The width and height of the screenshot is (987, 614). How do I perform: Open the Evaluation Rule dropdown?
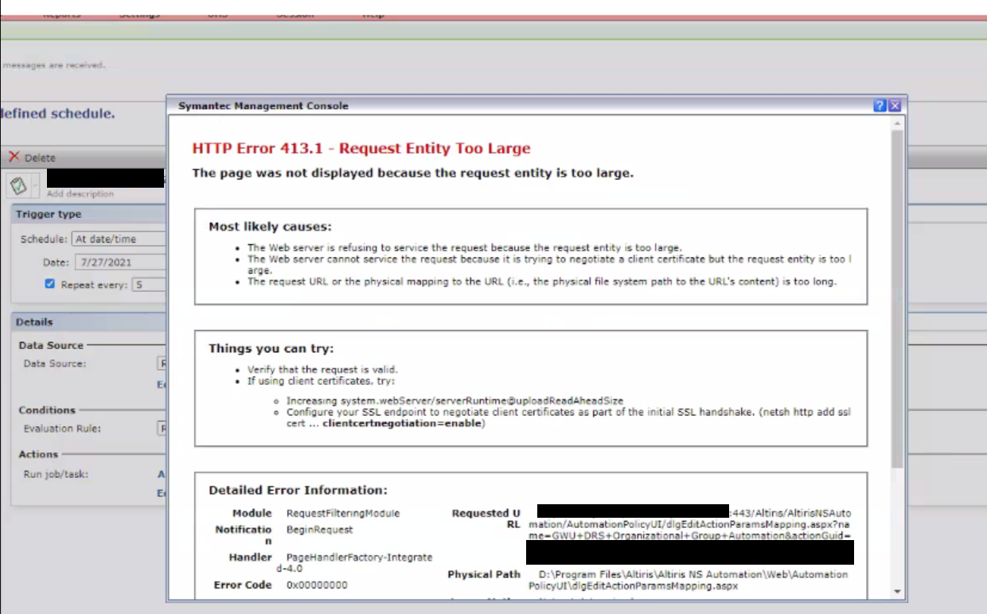coord(162,429)
